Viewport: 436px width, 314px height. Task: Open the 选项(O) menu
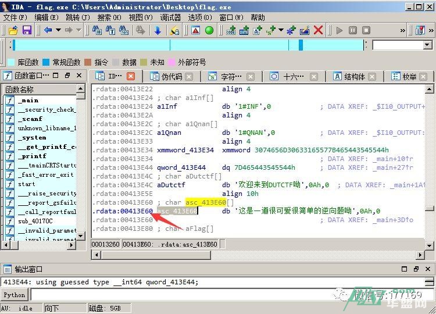pyautogui.click(x=200, y=17)
